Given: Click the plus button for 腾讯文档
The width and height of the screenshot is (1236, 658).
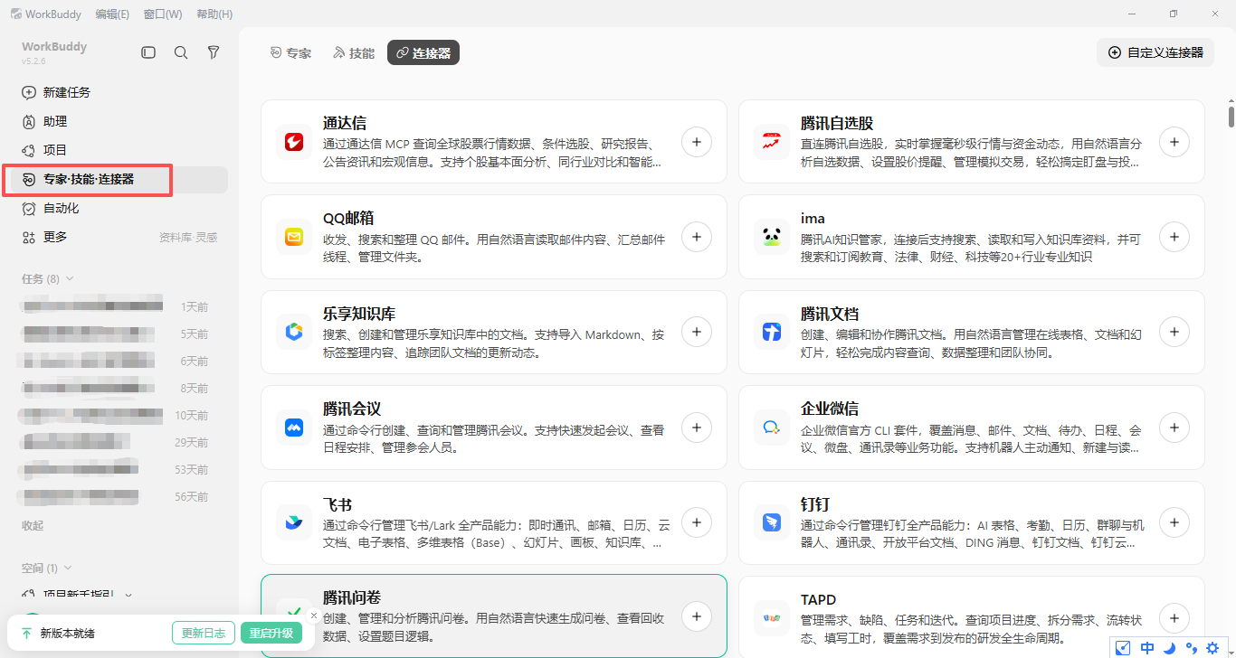Looking at the screenshot, I should click(1174, 332).
